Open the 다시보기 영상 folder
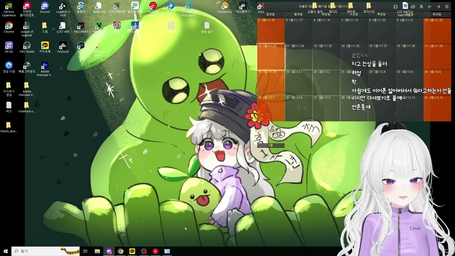This screenshot has width=455, height=256. pyautogui.click(x=9, y=89)
